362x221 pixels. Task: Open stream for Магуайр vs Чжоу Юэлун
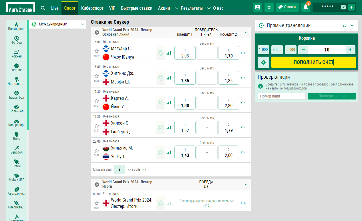point(161,53)
